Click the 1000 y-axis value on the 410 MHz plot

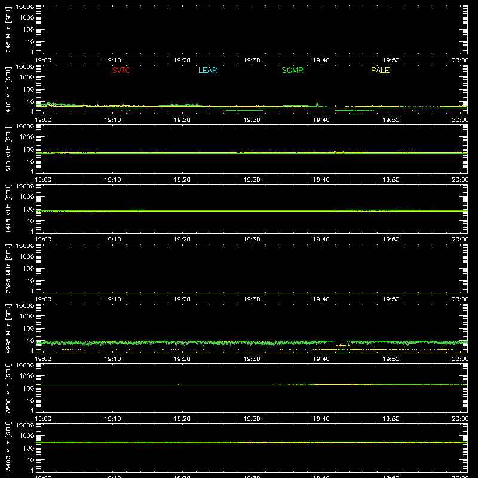[27, 78]
